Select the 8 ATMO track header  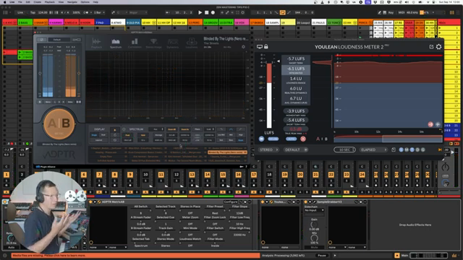117,22
